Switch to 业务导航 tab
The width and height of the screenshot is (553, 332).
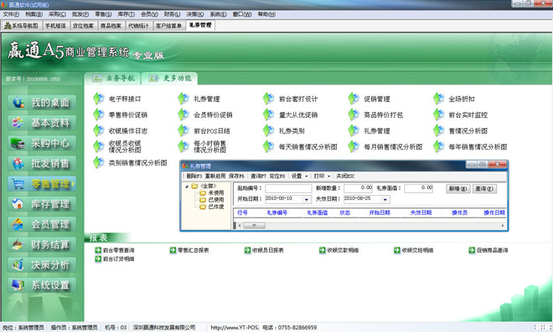[113, 78]
